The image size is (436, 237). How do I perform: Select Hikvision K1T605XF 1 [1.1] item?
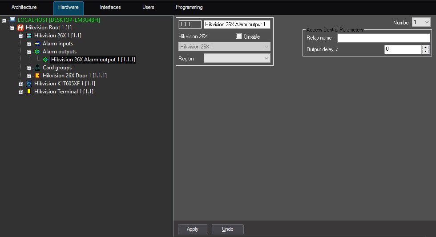pos(65,83)
